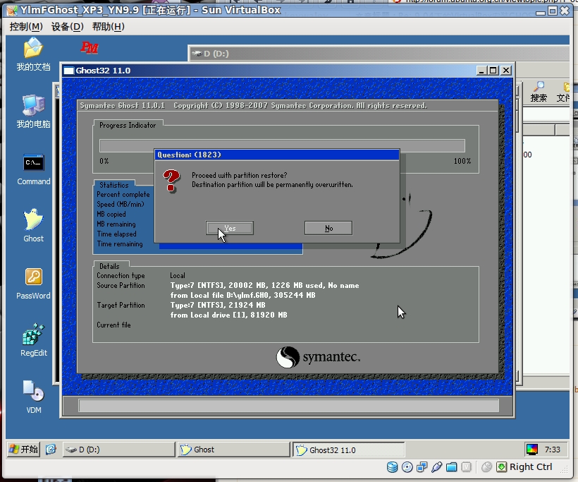Click the 搜索 toolbar icon in background window
This screenshot has height=482, width=578.
click(x=539, y=92)
